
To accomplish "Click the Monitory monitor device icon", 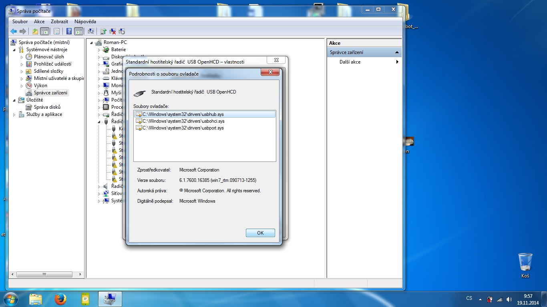I will pyautogui.click(x=106, y=86).
